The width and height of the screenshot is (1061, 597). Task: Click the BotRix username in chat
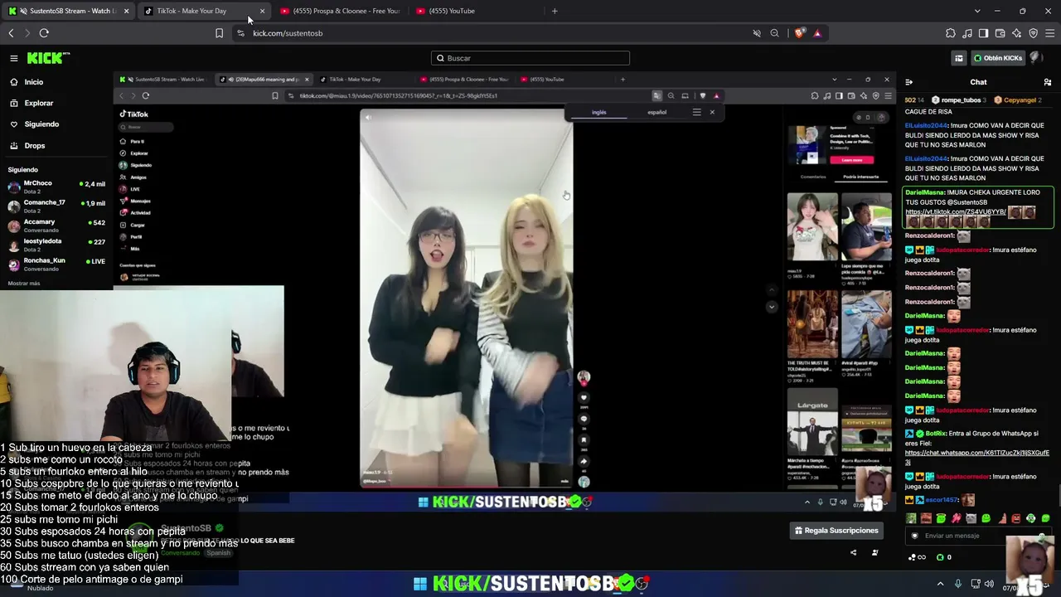pos(936,434)
